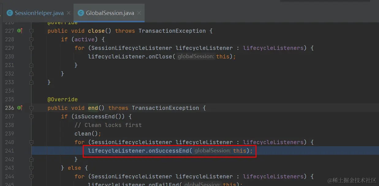
Task: Click the throws keyword on line 236
Action: (118, 108)
